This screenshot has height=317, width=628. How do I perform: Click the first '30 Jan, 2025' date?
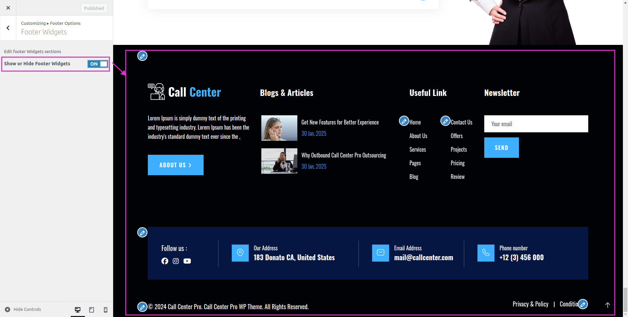click(x=314, y=133)
